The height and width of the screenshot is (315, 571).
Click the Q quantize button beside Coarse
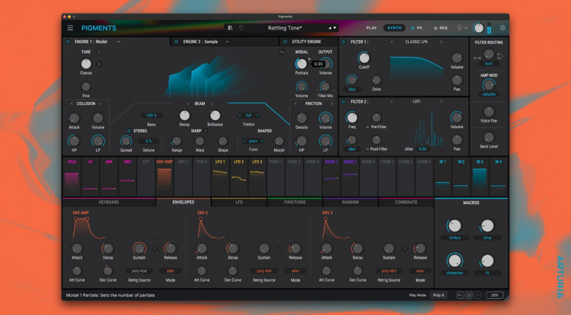[x=99, y=64]
